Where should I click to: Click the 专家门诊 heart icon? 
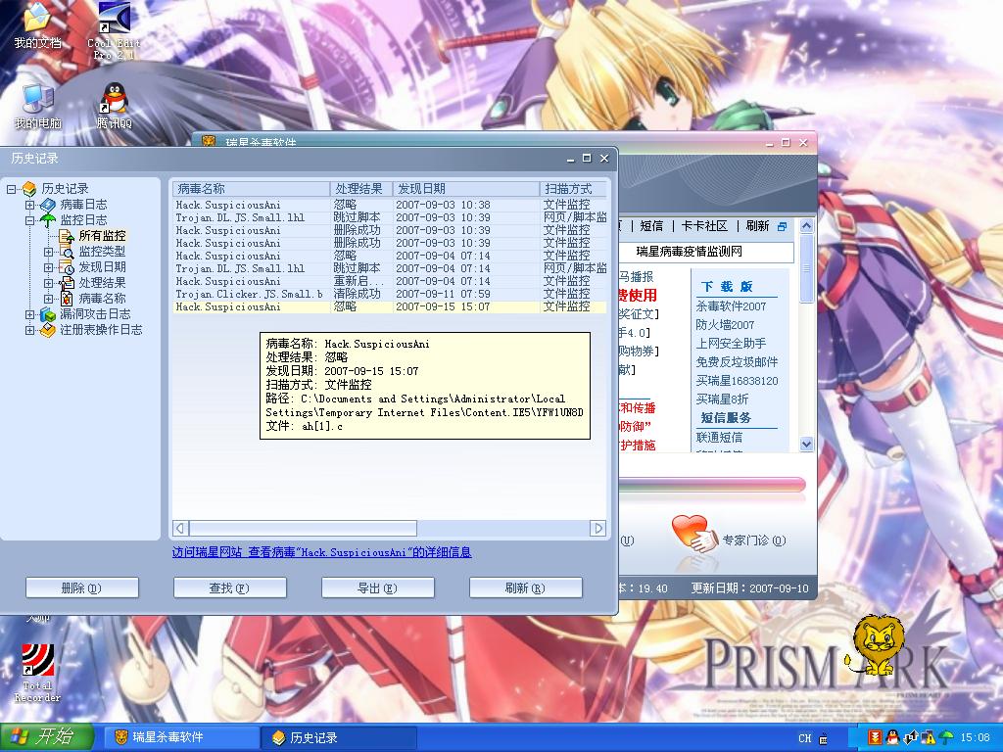(694, 534)
